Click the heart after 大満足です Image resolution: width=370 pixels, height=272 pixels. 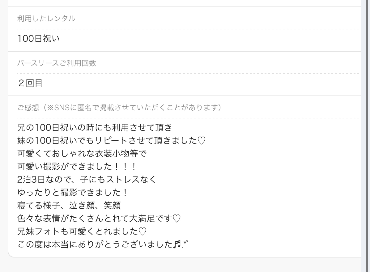[x=176, y=219]
